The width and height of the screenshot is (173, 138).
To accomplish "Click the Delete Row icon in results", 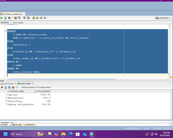I will pos(13,87).
